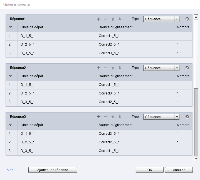Screen dimensions: 200x180
Task: Remove selected row in Réponse1 using minus icon
Action: pyautogui.click(x=106, y=19)
